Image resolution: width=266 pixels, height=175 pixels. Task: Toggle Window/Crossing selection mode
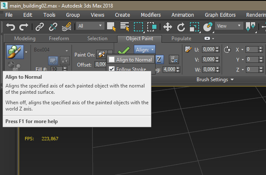pyautogui.click(x=152, y=27)
